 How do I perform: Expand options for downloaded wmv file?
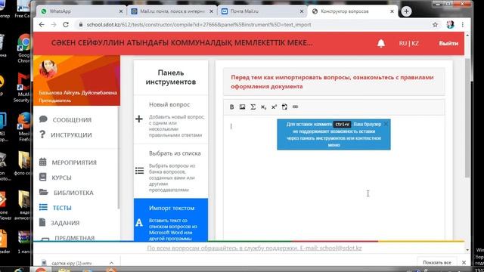pyautogui.click(x=111, y=263)
